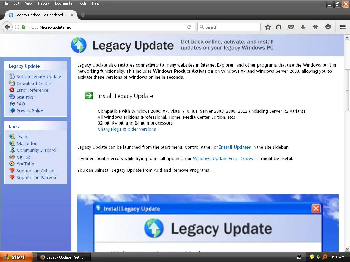Click the URL address bar

coord(105,27)
